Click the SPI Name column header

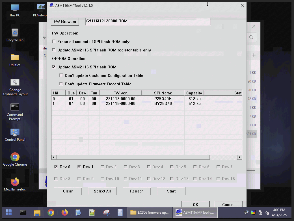pyautogui.click(x=163, y=93)
